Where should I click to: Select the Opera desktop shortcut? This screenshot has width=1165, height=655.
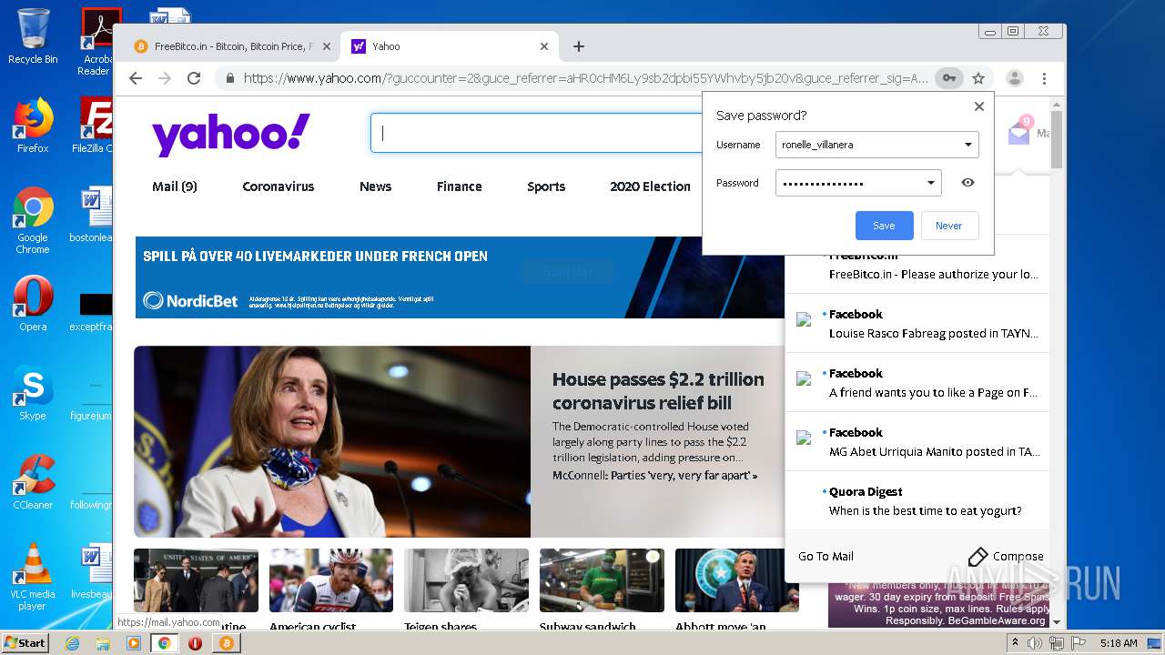33,305
